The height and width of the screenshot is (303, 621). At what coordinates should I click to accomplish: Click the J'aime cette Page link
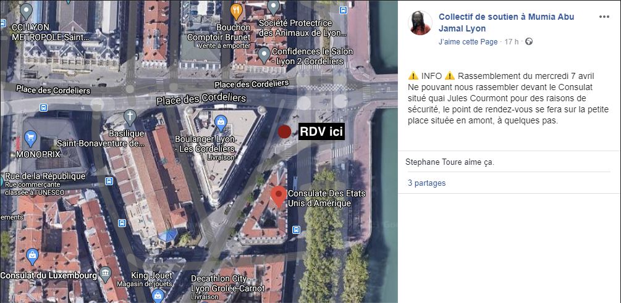tap(468, 41)
